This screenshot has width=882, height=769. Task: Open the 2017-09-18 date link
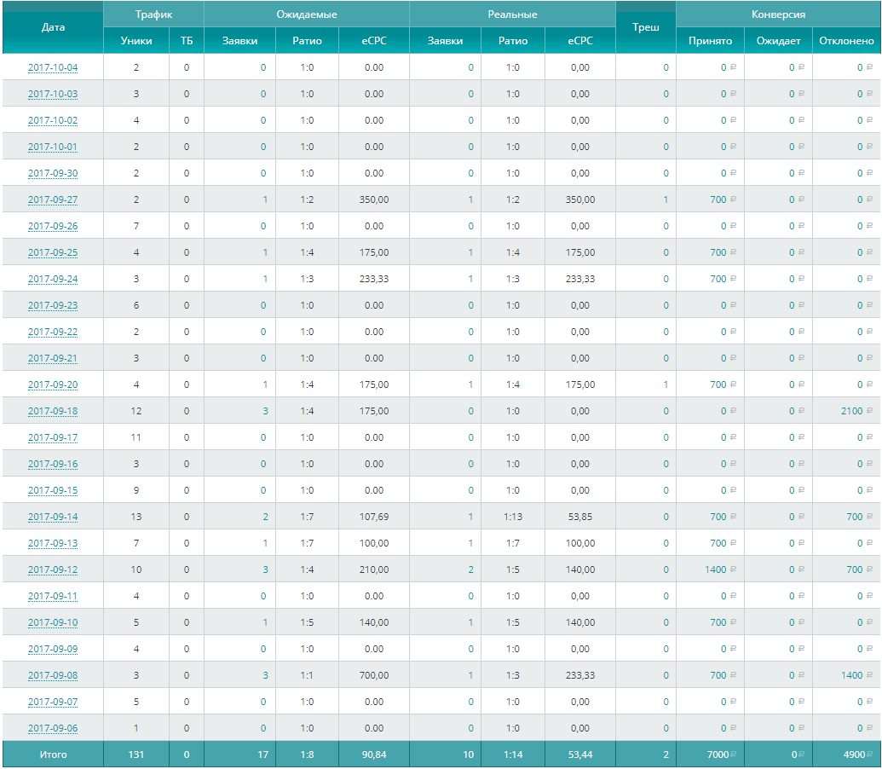click(x=53, y=411)
